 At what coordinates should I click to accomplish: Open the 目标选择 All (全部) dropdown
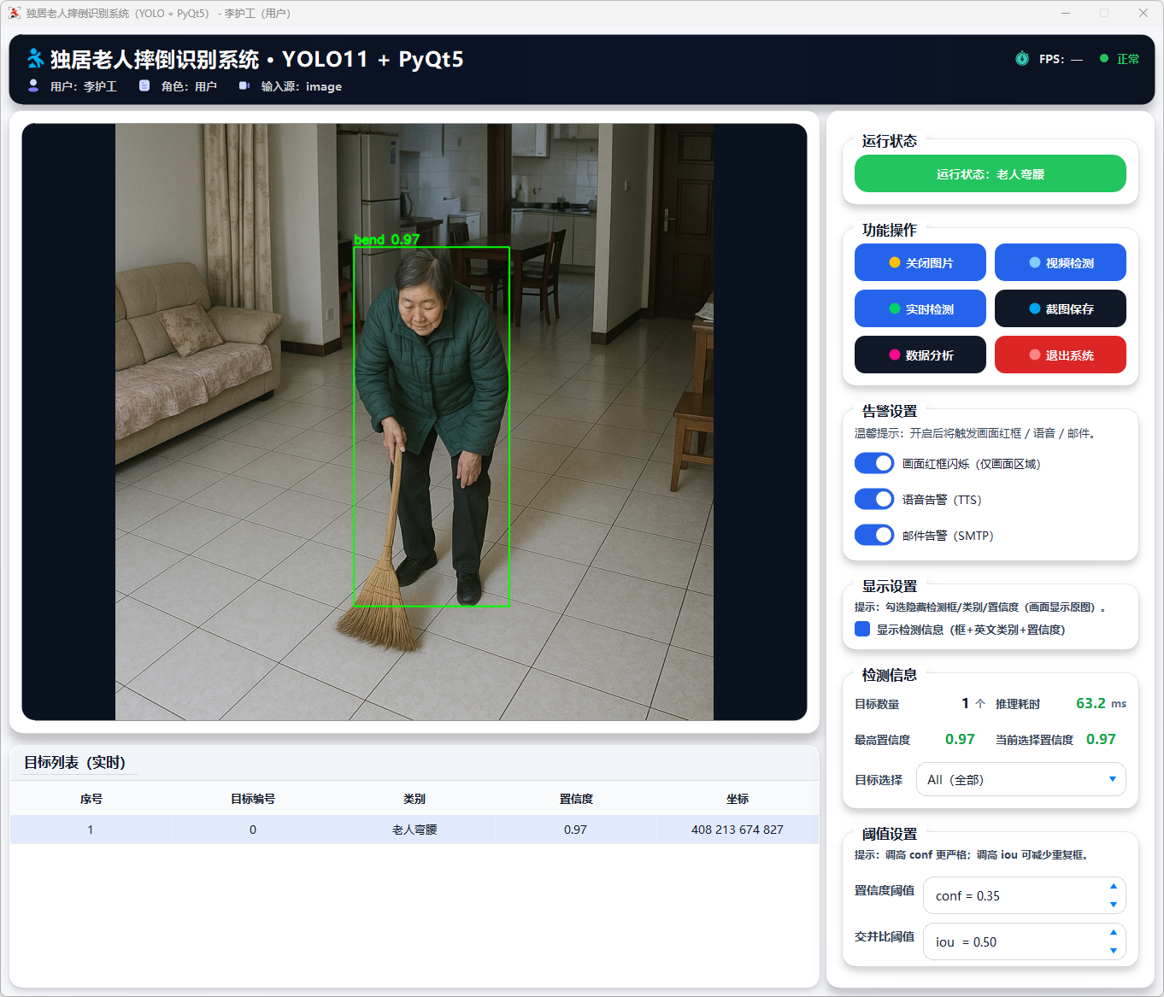point(1020,779)
